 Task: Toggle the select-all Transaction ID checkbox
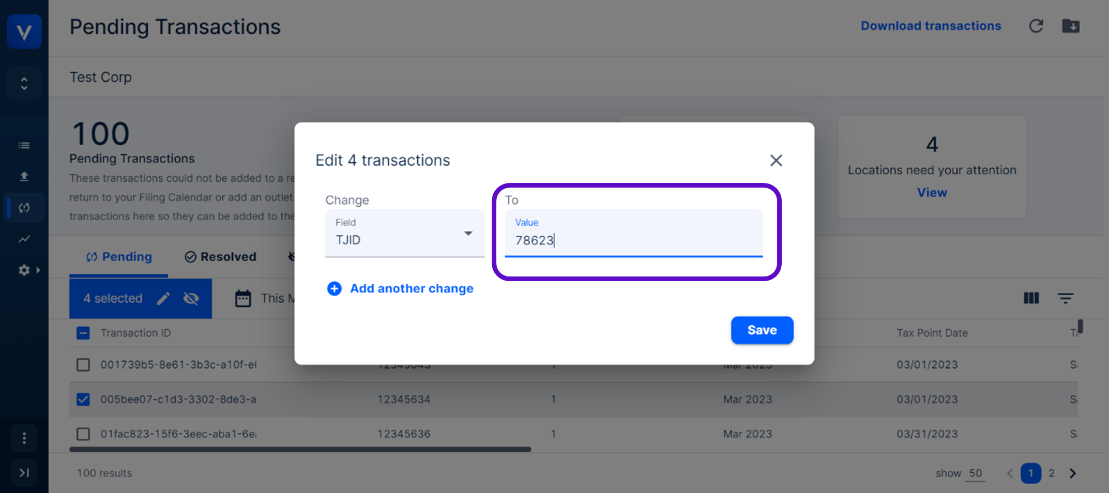click(83, 333)
